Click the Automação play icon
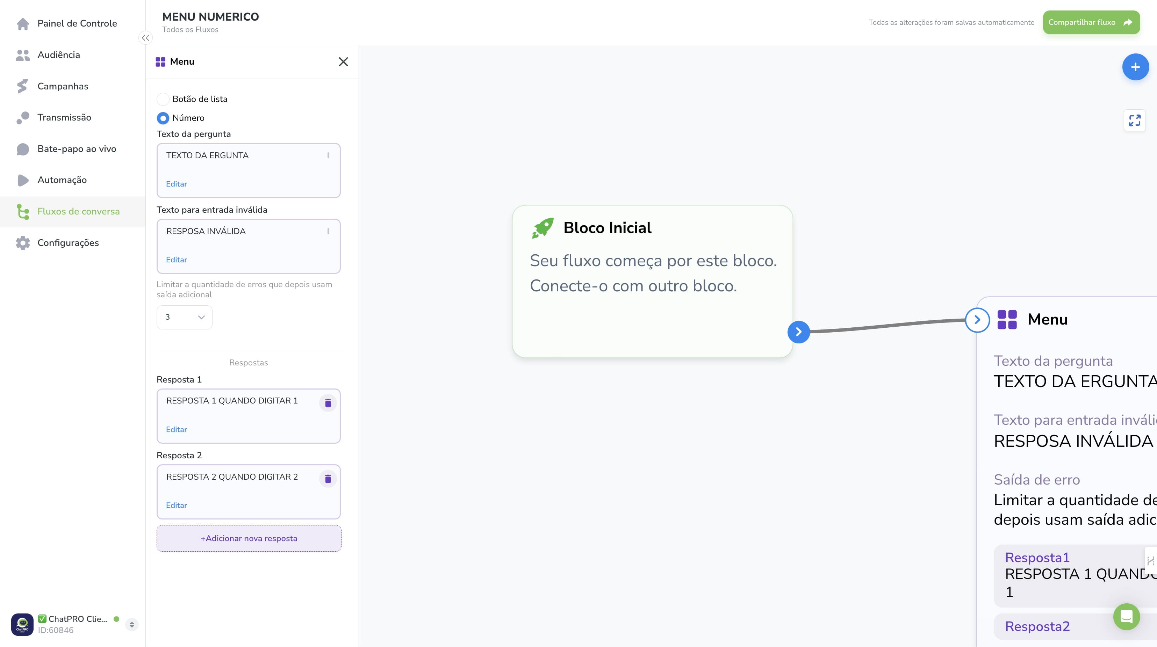Image resolution: width=1157 pixels, height=647 pixels. (22, 180)
